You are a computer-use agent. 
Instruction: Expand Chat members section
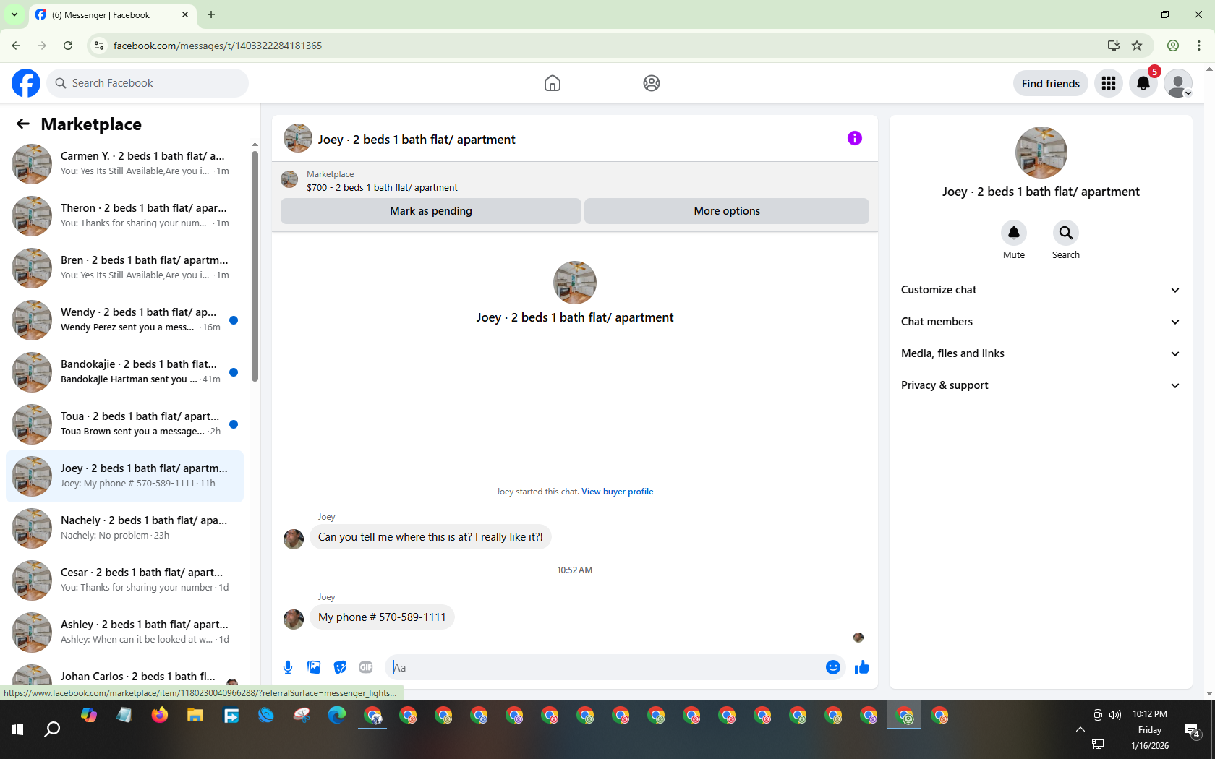click(x=1041, y=322)
